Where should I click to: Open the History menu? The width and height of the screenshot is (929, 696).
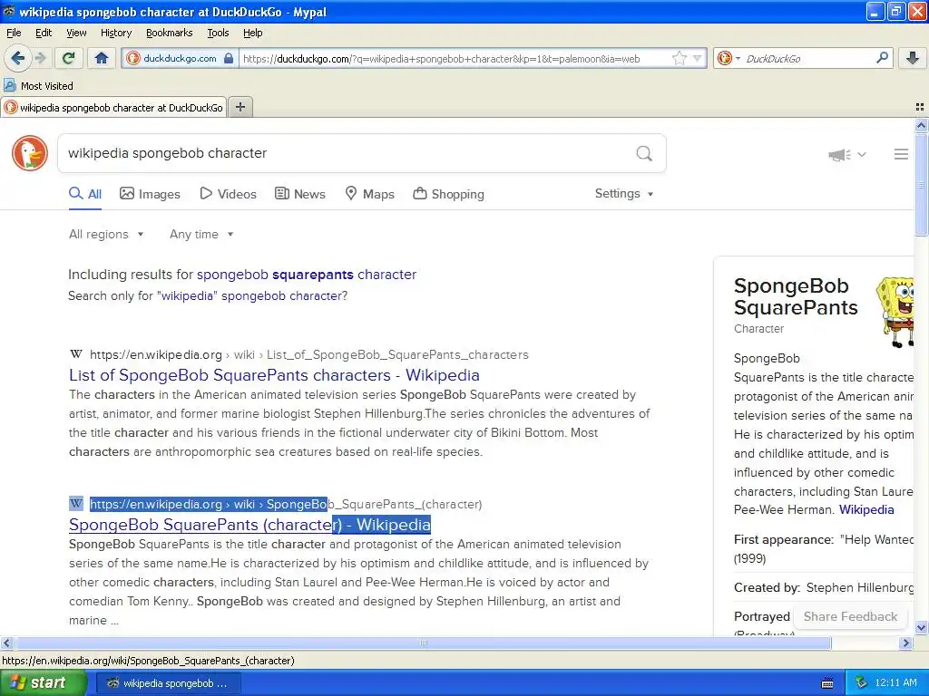click(115, 34)
